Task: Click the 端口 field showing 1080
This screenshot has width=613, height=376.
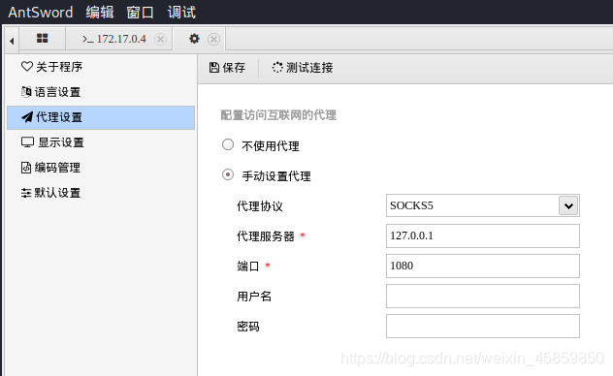Action: [483, 266]
